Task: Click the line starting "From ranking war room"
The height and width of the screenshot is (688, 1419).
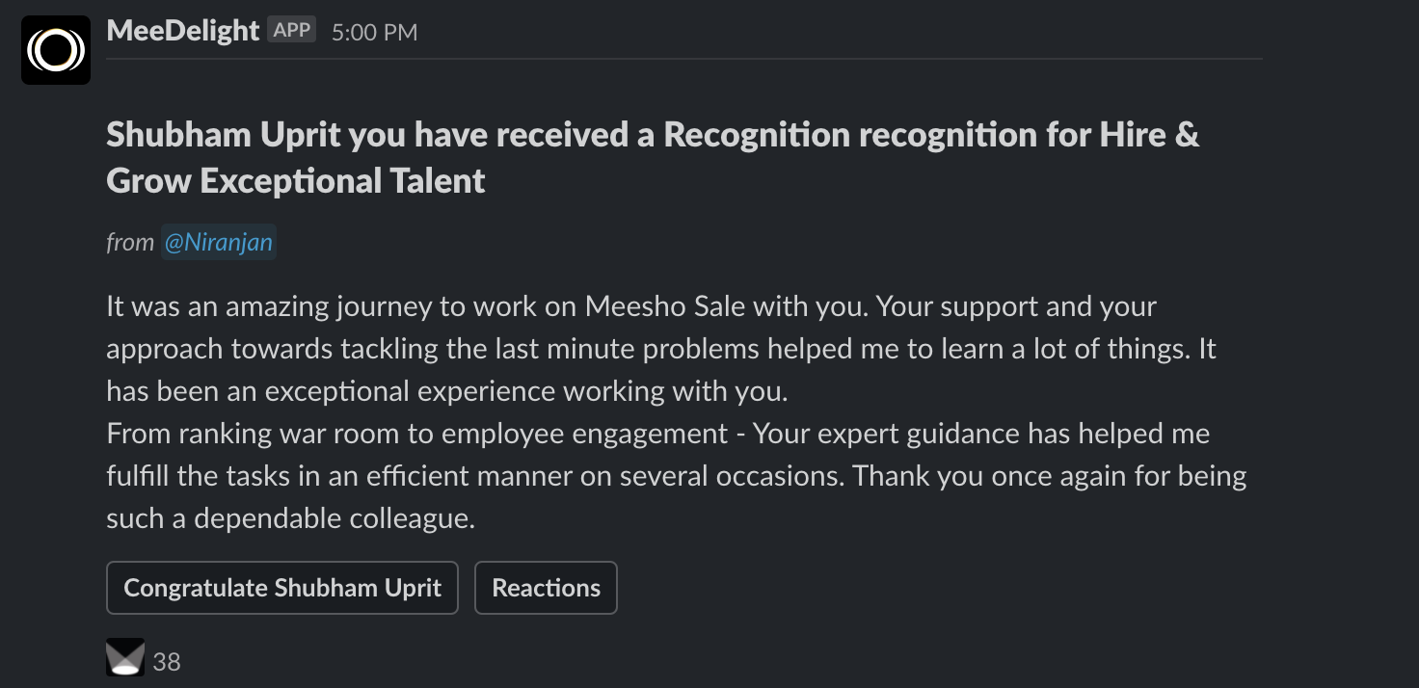Action: point(658,434)
